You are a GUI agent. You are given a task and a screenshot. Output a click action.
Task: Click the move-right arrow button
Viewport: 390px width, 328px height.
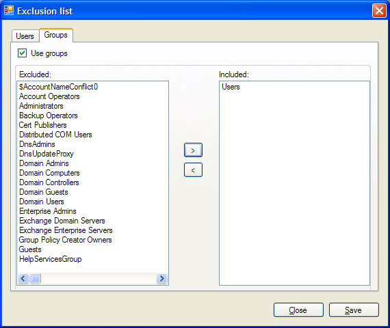pyautogui.click(x=193, y=150)
